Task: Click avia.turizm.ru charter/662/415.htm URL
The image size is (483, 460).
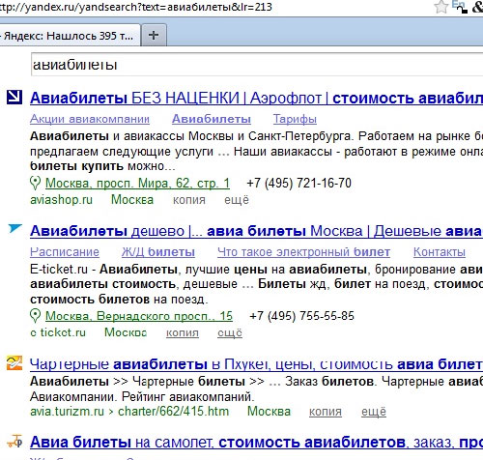Action: click(x=129, y=412)
